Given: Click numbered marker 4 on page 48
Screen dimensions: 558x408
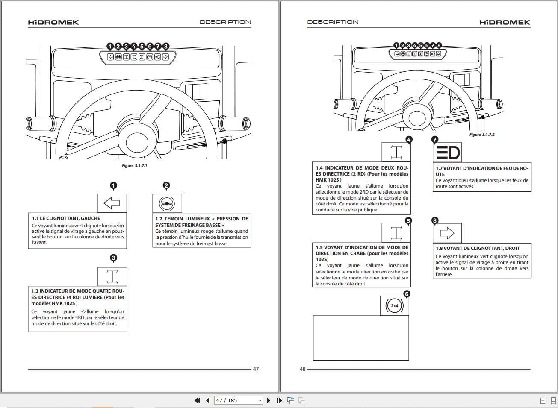Looking at the screenshot, I should click(409, 138).
